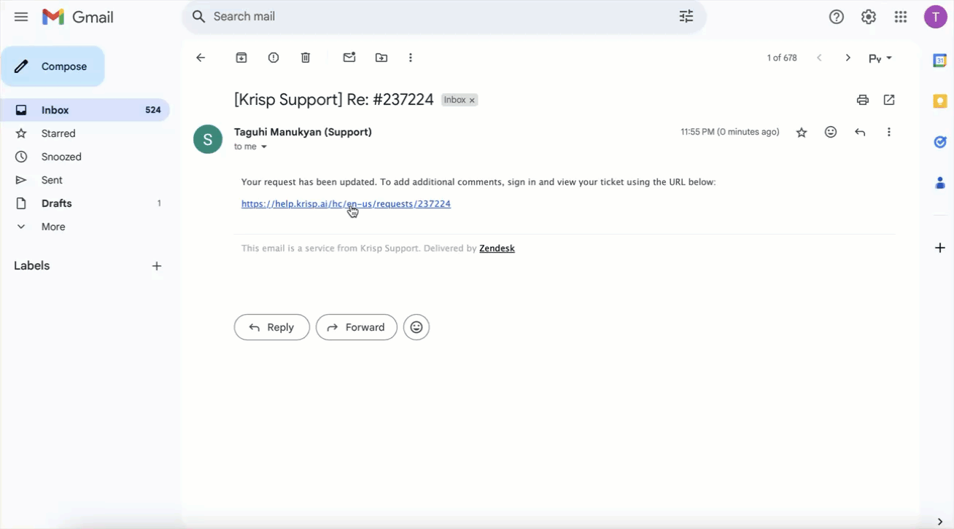Screen dimensions: 954x529
Task: Star this message
Action: (x=802, y=132)
